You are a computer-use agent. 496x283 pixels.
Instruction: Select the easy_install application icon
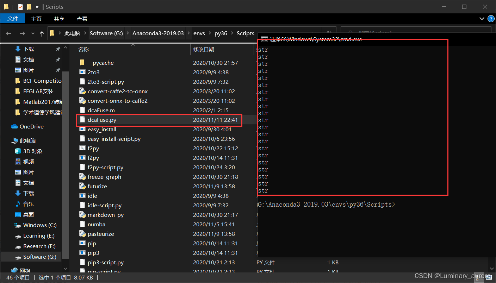82,130
